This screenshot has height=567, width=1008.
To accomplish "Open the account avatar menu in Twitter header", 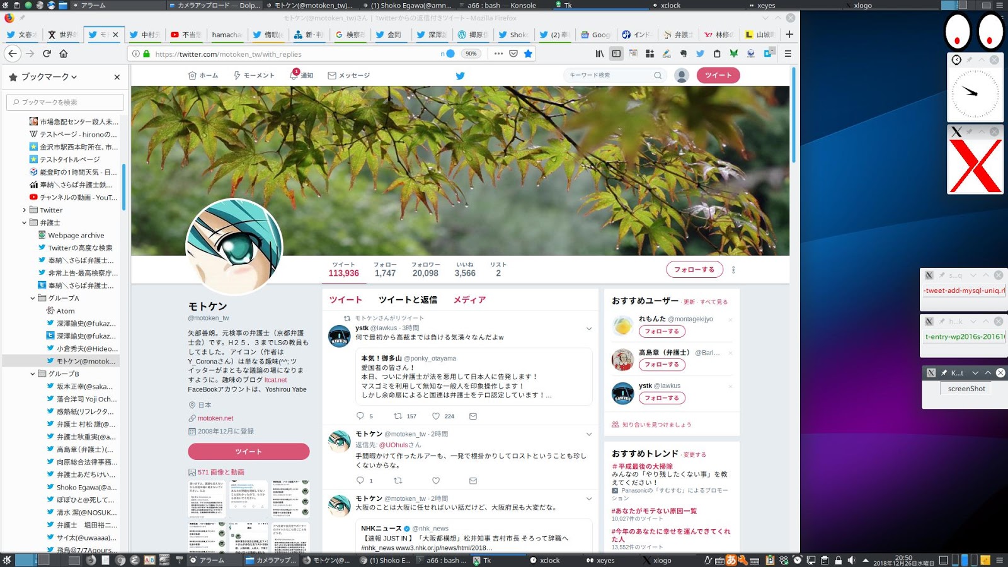I will 681,76.
